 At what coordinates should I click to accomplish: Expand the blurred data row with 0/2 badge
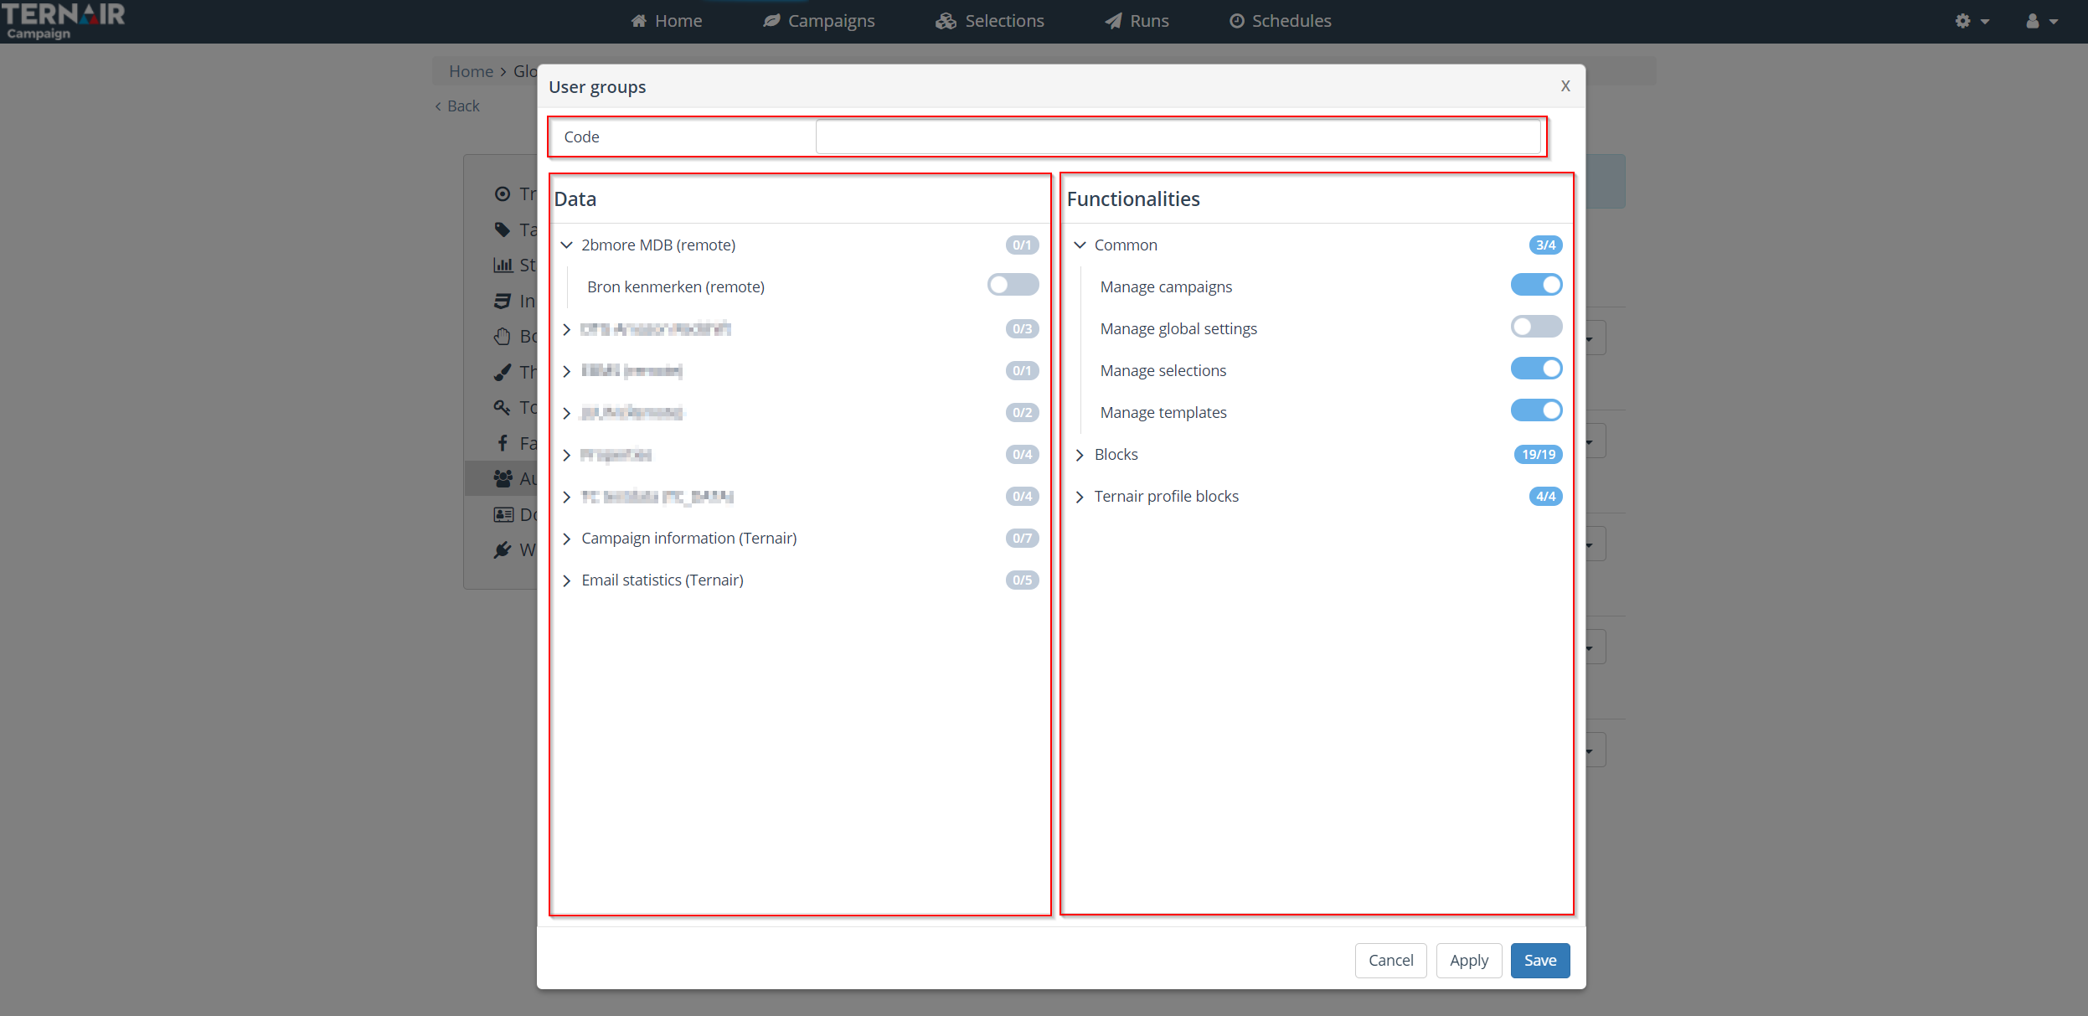tap(567, 413)
